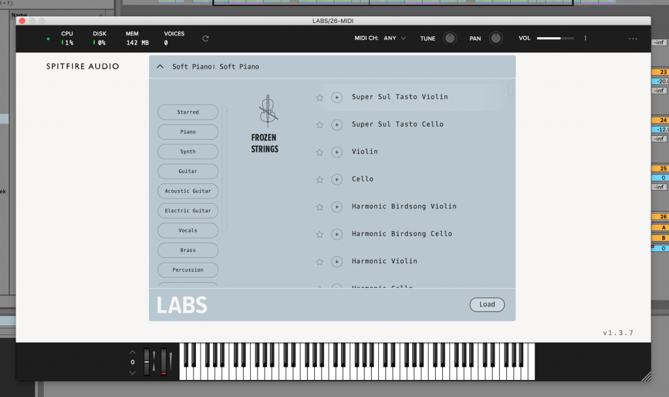Select Harmonic Birdsong Violin preset name
The height and width of the screenshot is (397, 669).
click(x=404, y=206)
